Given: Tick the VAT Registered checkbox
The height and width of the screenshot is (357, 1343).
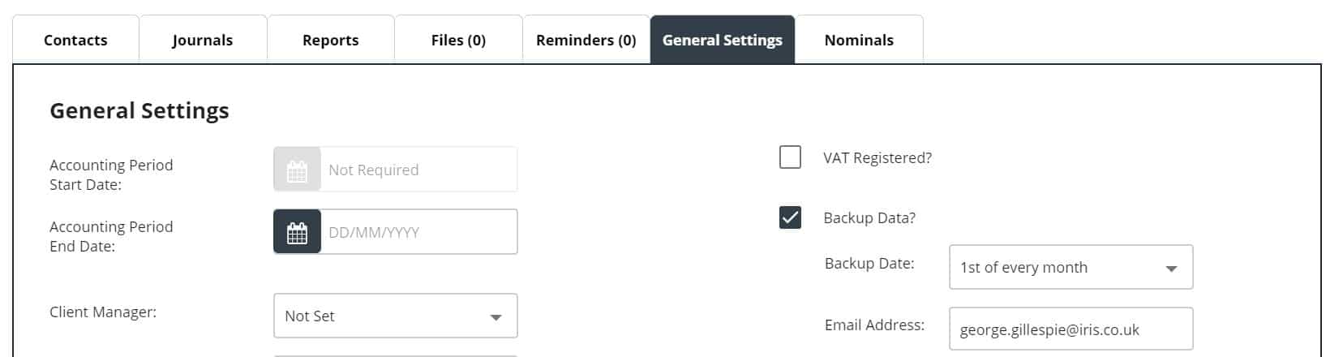Looking at the screenshot, I should point(790,157).
